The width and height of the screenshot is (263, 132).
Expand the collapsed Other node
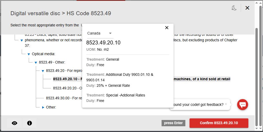pyautogui.click(x=43, y=107)
